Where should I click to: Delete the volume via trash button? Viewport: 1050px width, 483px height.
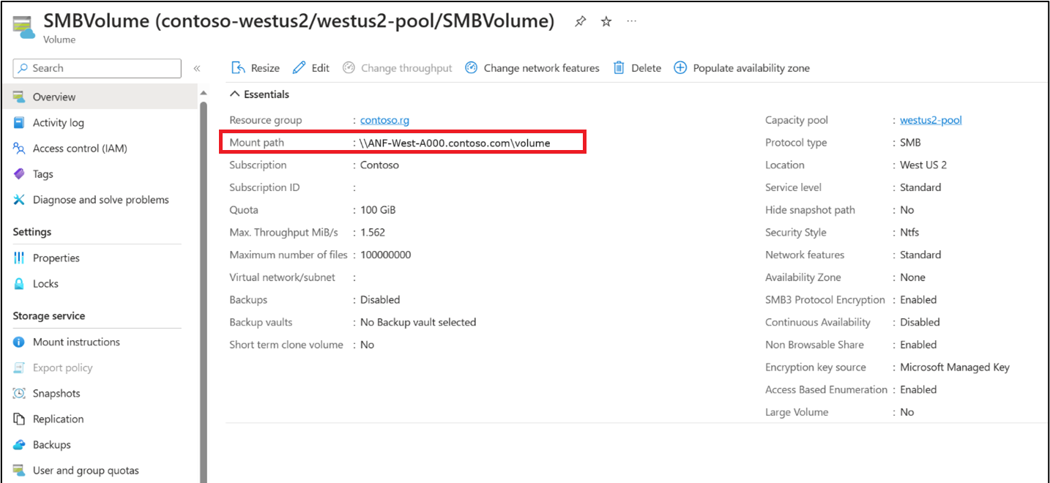point(637,68)
